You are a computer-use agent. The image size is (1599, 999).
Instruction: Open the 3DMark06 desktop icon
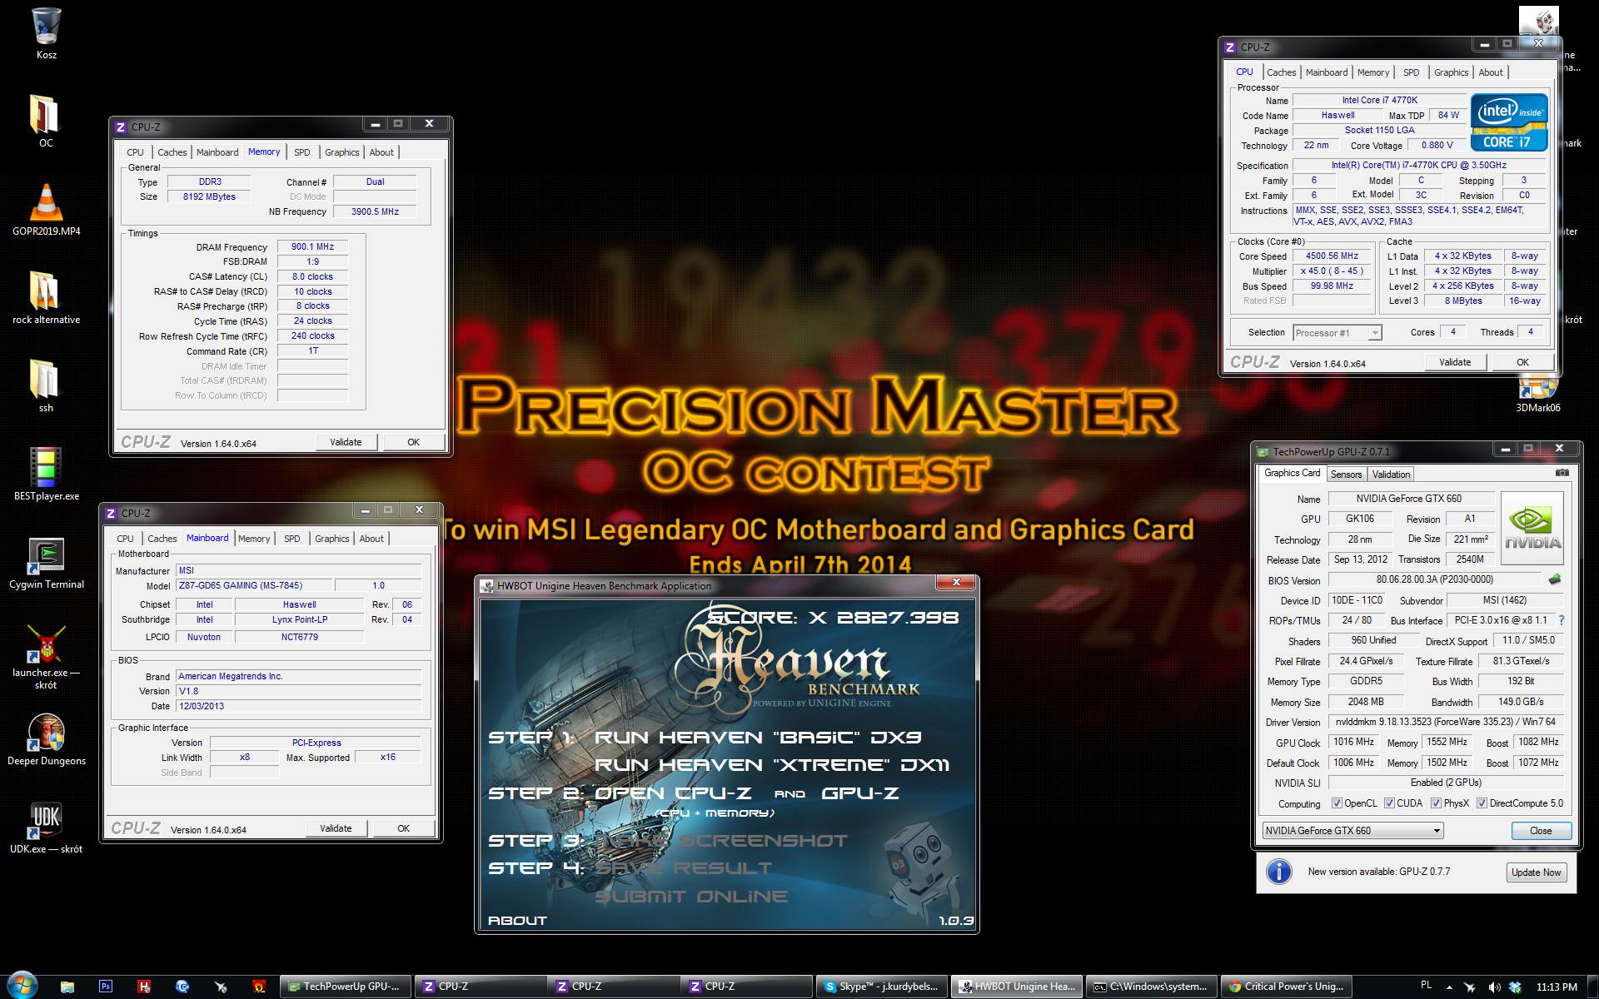click(1537, 389)
